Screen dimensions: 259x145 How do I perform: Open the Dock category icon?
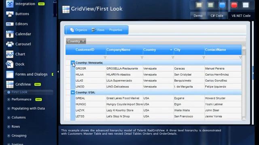[x=10, y=64]
